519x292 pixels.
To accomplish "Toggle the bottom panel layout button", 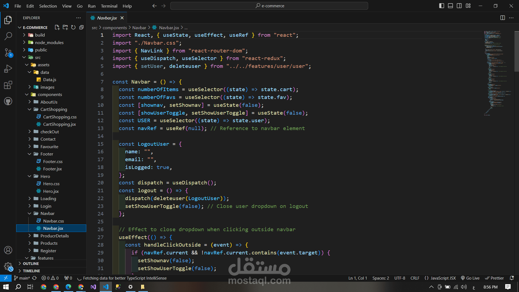I will point(450,6).
